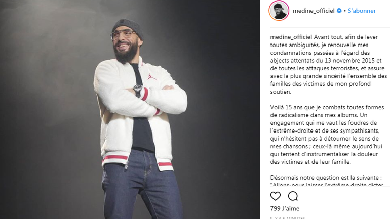
Task: Open the medine_officiel profile avatar
Action: tap(279, 11)
